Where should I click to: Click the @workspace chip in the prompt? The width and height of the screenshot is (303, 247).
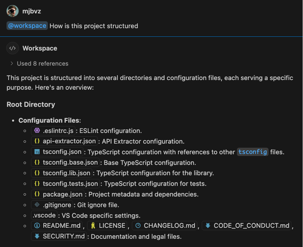point(27,26)
